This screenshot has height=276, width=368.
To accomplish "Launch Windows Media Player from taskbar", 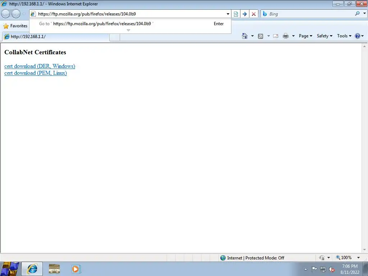I will pyautogui.click(x=76, y=269).
